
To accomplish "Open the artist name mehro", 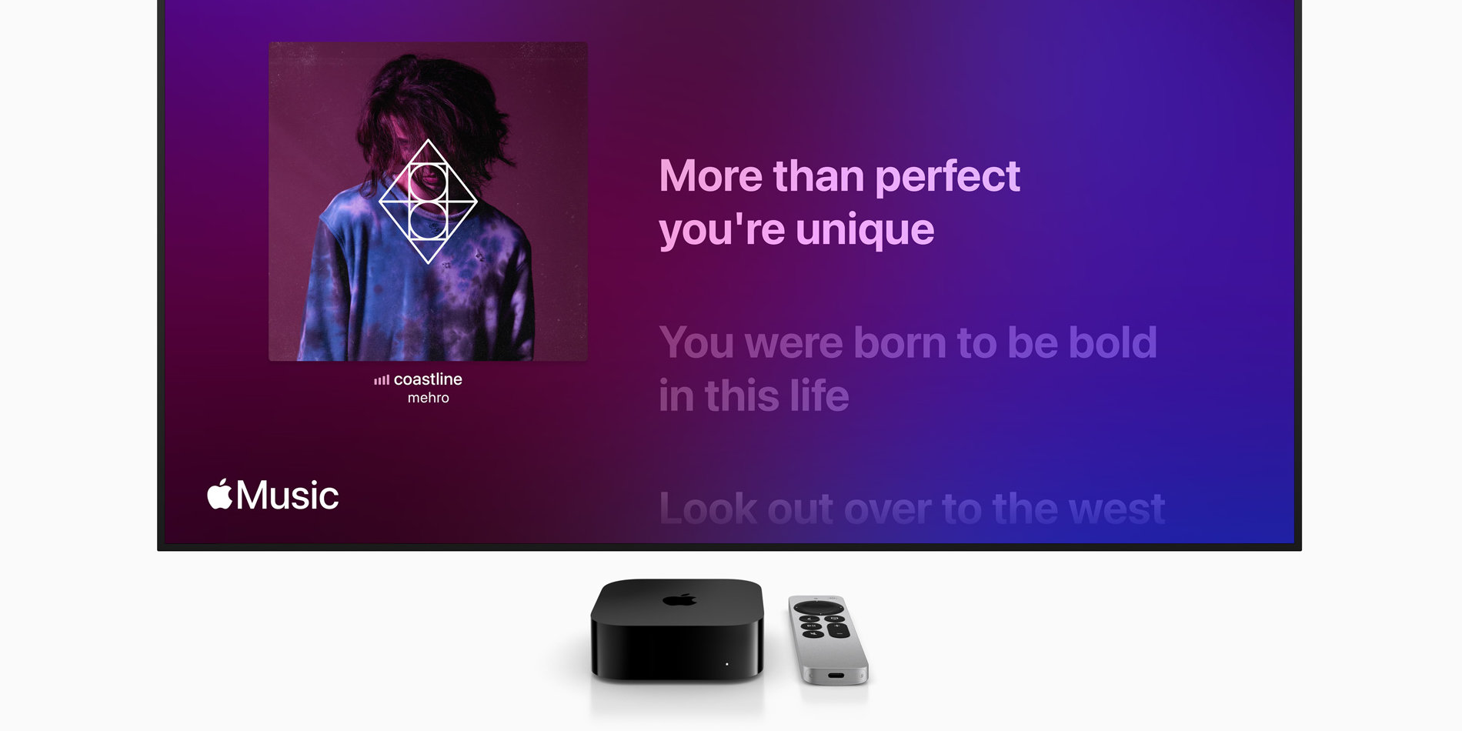I will pyautogui.click(x=429, y=398).
